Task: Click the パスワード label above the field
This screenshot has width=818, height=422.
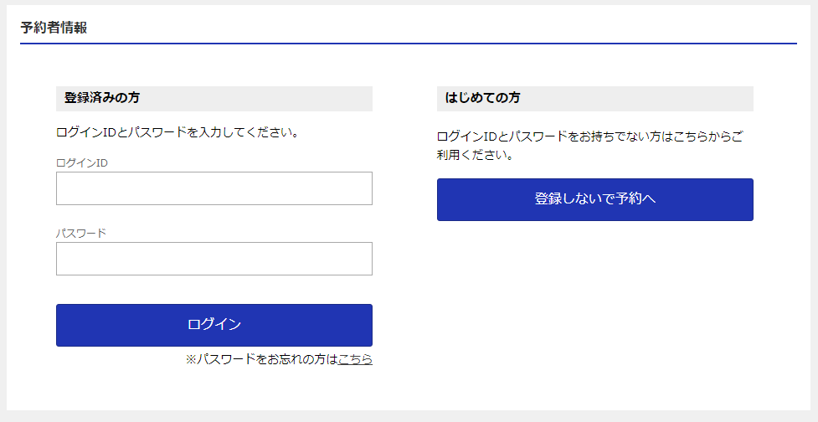Action: pos(81,233)
